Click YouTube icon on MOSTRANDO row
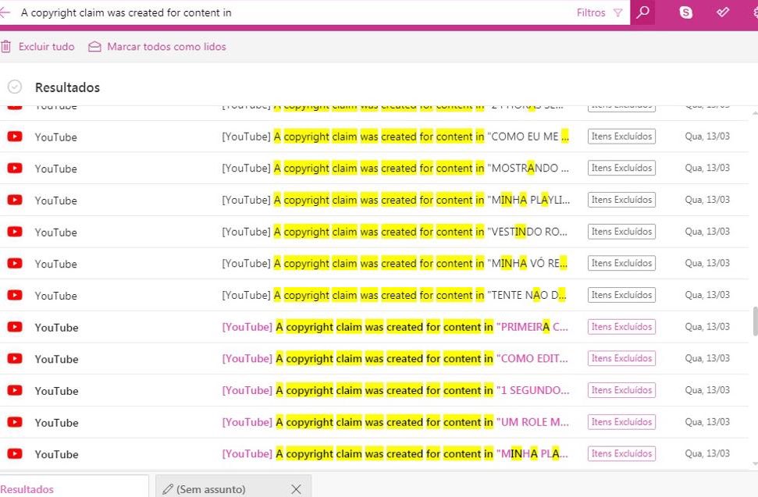Screen dimensions: 758x497 point(15,168)
